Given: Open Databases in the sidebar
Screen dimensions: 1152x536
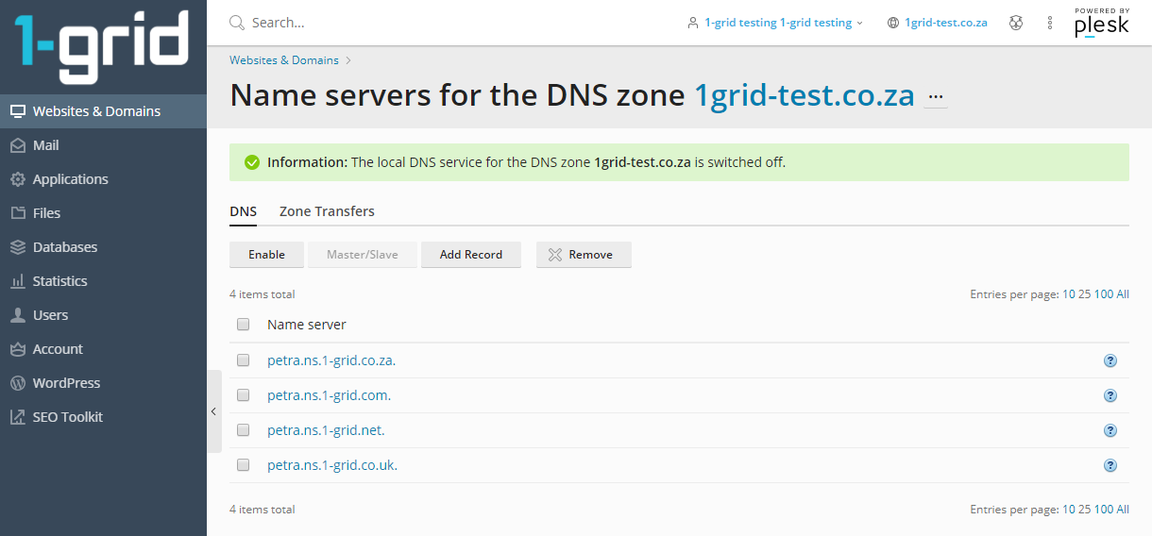Looking at the screenshot, I should pyautogui.click(x=103, y=247).
